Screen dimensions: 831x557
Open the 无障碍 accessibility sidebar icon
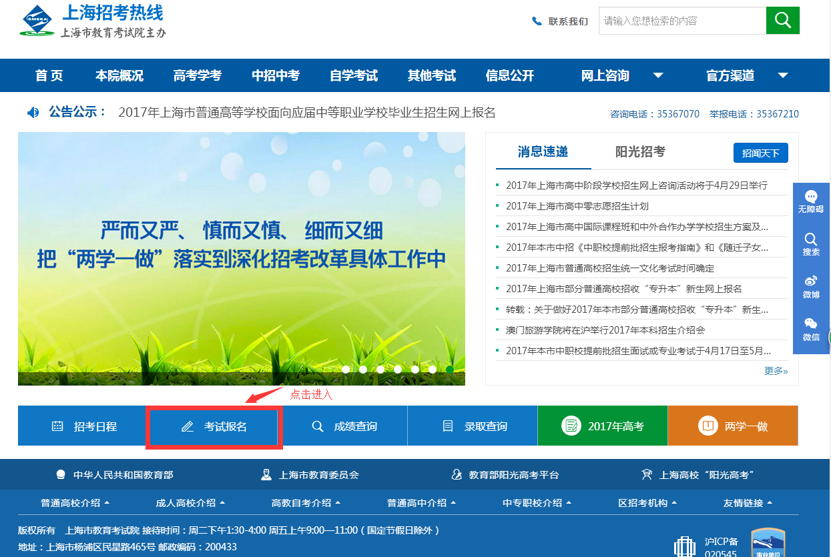coord(811,201)
